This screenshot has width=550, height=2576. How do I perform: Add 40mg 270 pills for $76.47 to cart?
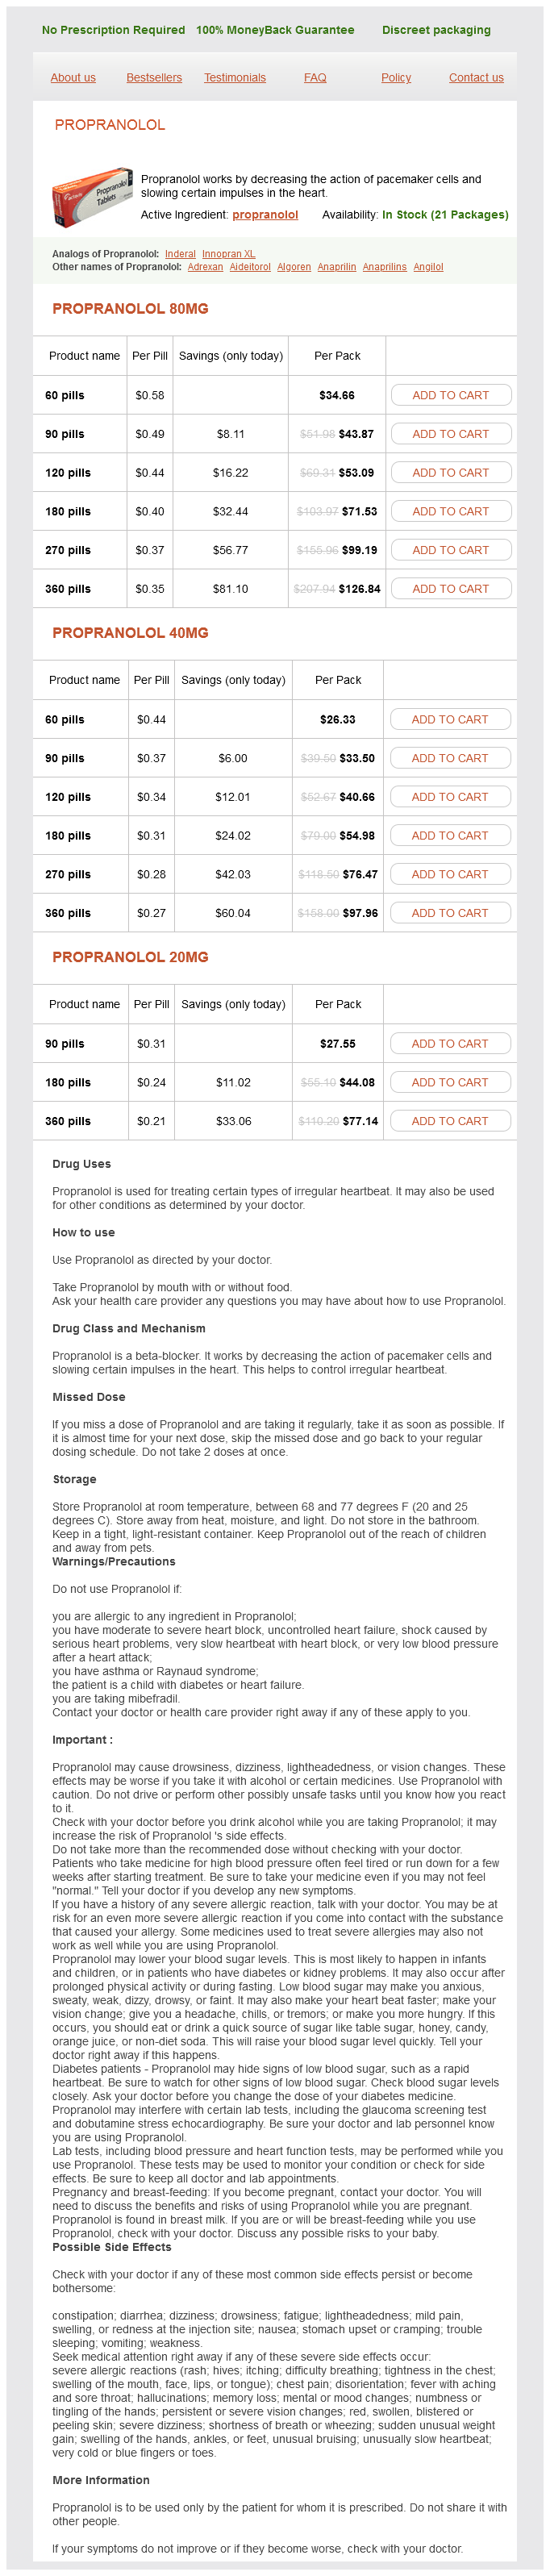pyautogui.click(x=450, y=874)
